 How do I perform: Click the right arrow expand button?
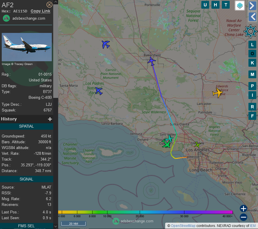[252, 6]
